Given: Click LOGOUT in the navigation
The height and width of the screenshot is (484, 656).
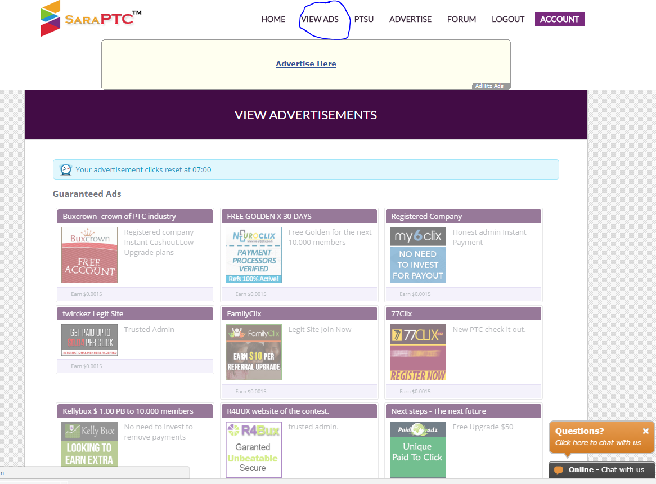Looking at the screenshot, I should (x=508, y=19).
